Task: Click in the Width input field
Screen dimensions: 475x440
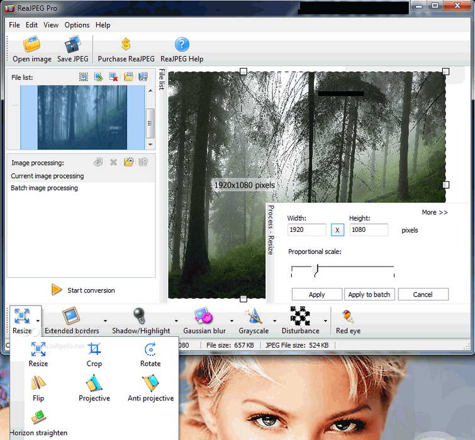Action: [x=306, y=229]
